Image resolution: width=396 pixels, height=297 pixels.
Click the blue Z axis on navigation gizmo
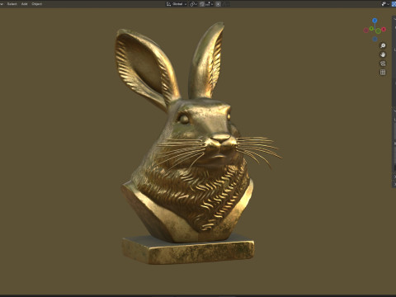click(x=375, y=21)
